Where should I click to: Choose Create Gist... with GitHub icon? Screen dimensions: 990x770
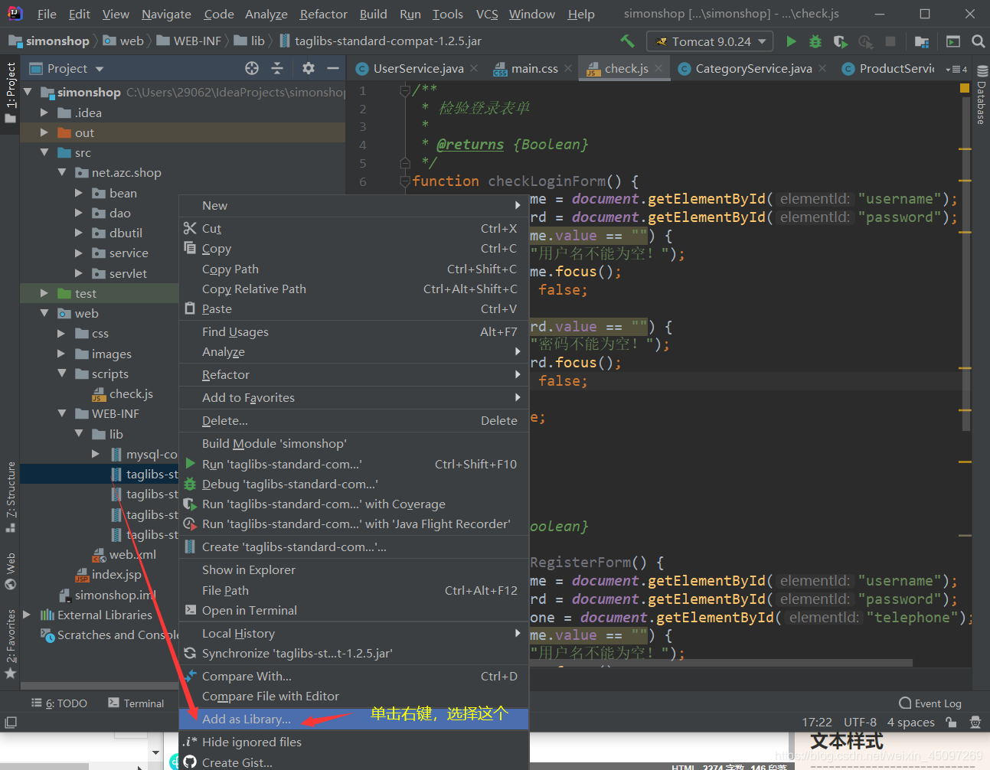354,762
